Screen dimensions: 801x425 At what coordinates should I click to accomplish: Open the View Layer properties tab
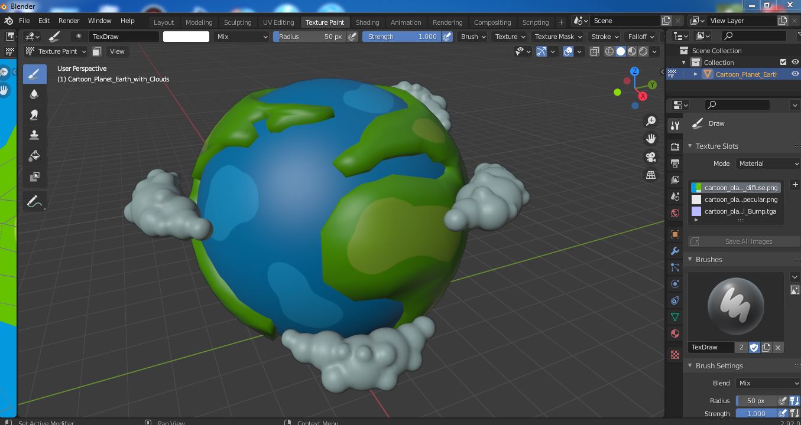(675, 179)
